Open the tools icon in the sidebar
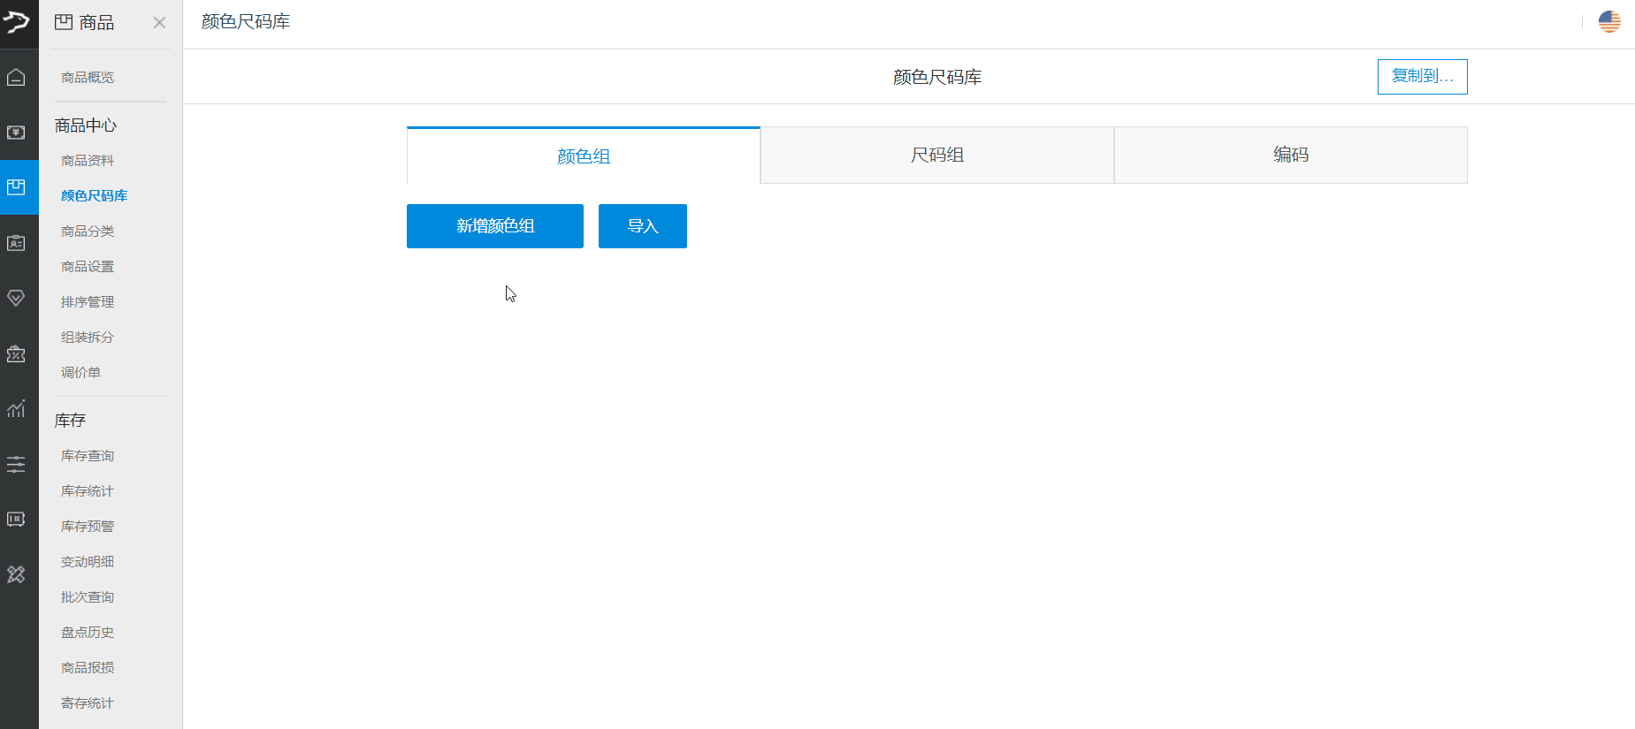This screenshot has width=1635, height=729. click(16, 574)
